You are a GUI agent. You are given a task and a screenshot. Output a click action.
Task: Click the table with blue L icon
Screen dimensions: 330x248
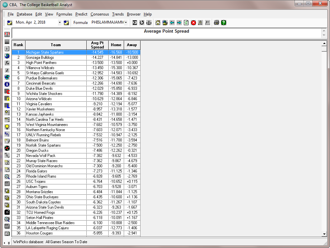click(7, 106)
